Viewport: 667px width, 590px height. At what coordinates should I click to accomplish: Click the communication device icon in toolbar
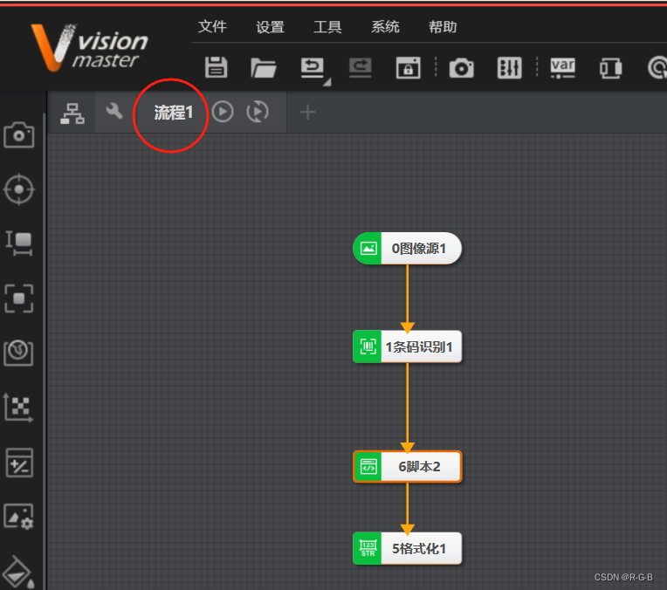pos(611,68)
